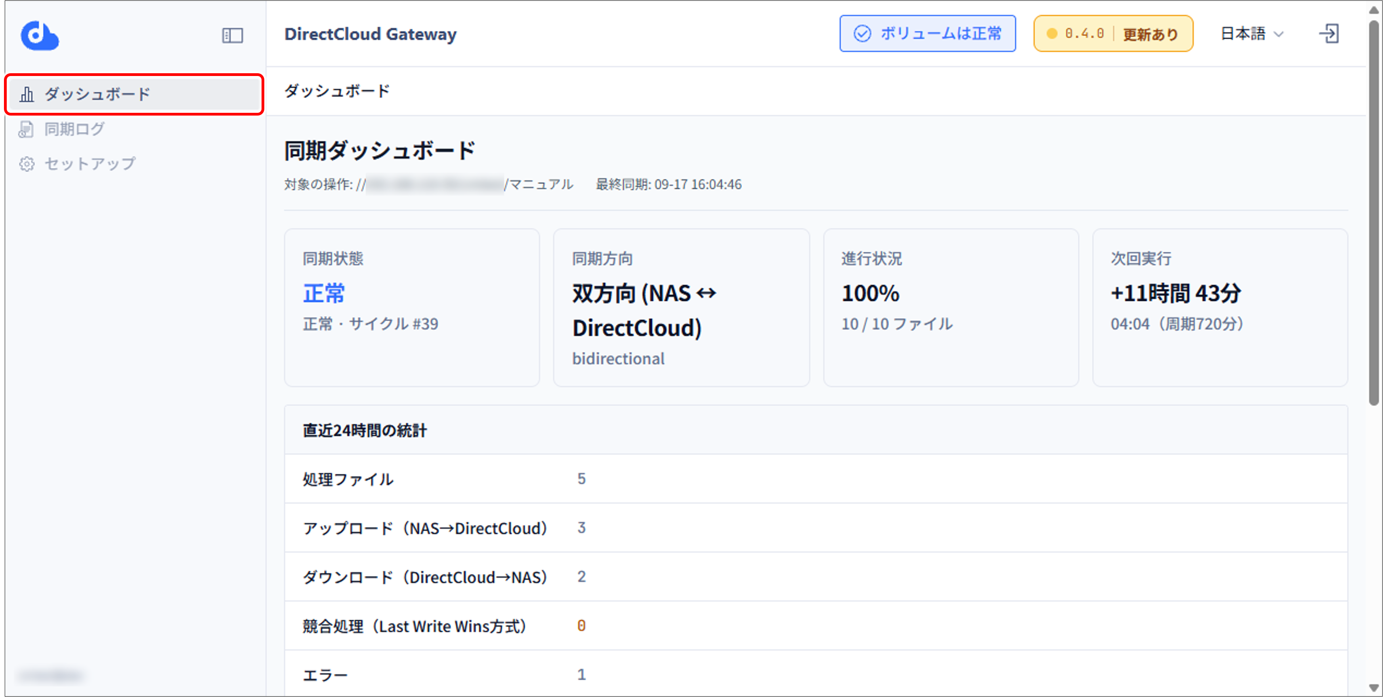Click the 競合処理（Last Write Wins方式）row label
Viewport: 1383px width, 697px height.
pyautogui.click(x=415, y=626)
